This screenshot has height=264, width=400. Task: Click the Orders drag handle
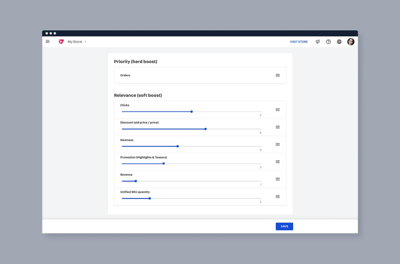[x=278, y=75]
